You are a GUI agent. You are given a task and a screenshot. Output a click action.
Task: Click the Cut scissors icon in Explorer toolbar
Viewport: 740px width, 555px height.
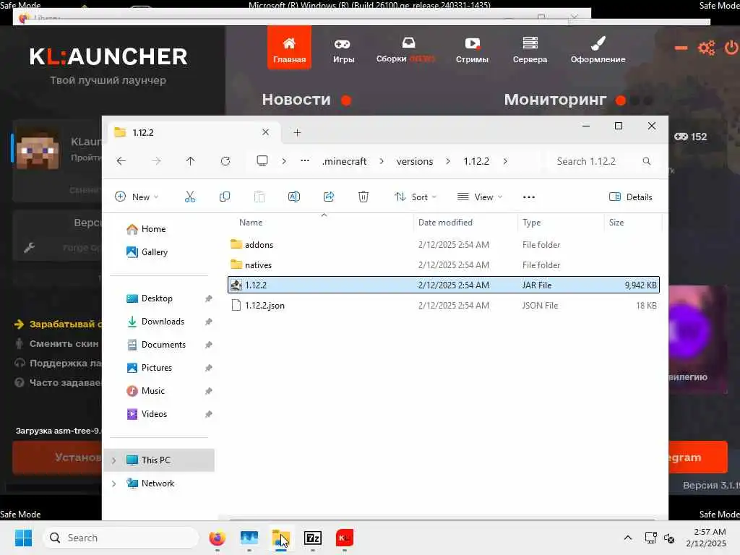190,197
